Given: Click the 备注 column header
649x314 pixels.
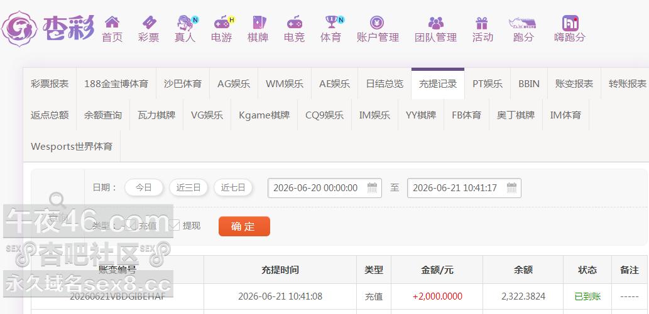Looking at the screenshot, I should click(630, 270).
